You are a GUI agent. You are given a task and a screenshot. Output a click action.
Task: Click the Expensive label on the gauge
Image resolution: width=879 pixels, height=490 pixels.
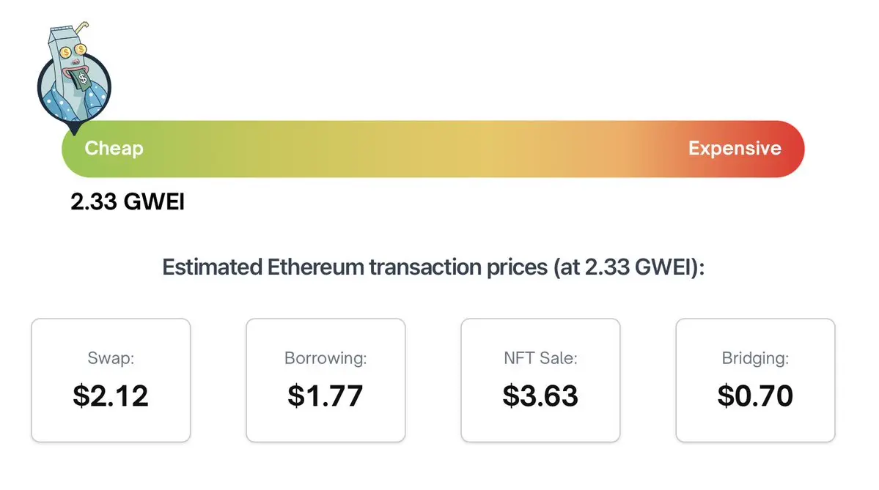click(x=735, y=149)
